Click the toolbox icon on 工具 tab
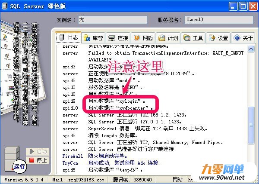The height and width of the screenshot is (184, 259). point(187,38)
